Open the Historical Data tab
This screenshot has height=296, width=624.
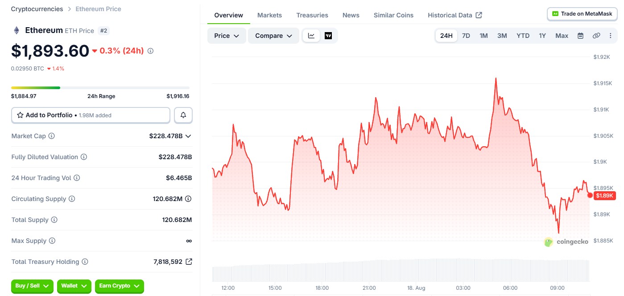(455, 15)
